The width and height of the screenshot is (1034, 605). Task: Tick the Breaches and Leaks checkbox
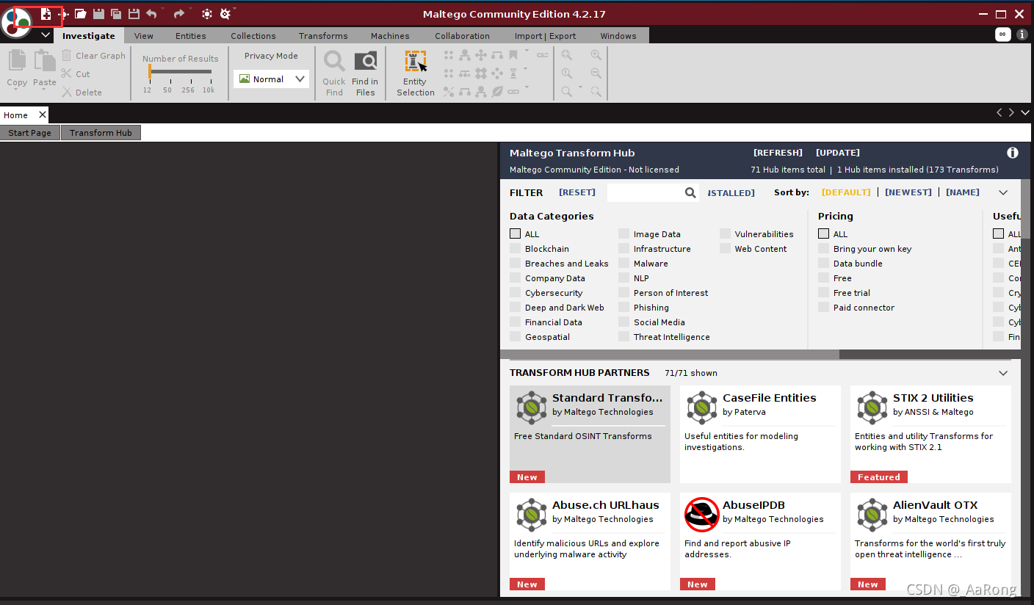tap(515, 263)
